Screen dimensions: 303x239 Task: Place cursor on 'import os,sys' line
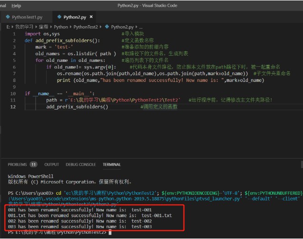42,34
